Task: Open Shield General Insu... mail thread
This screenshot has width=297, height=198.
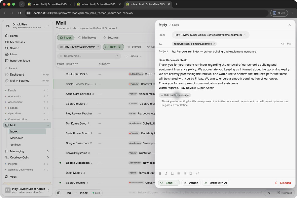Action: pos(104,84)
